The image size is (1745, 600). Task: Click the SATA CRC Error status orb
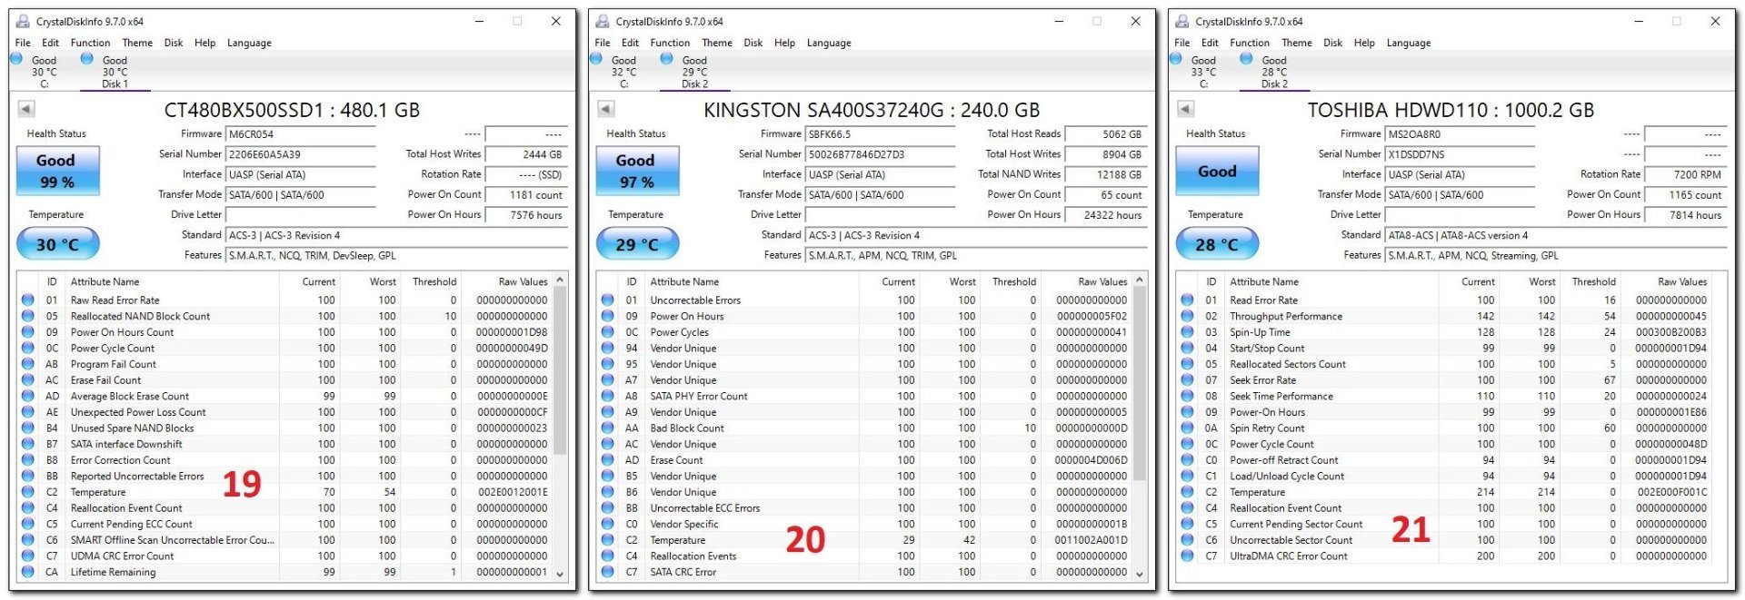point(608,572)
